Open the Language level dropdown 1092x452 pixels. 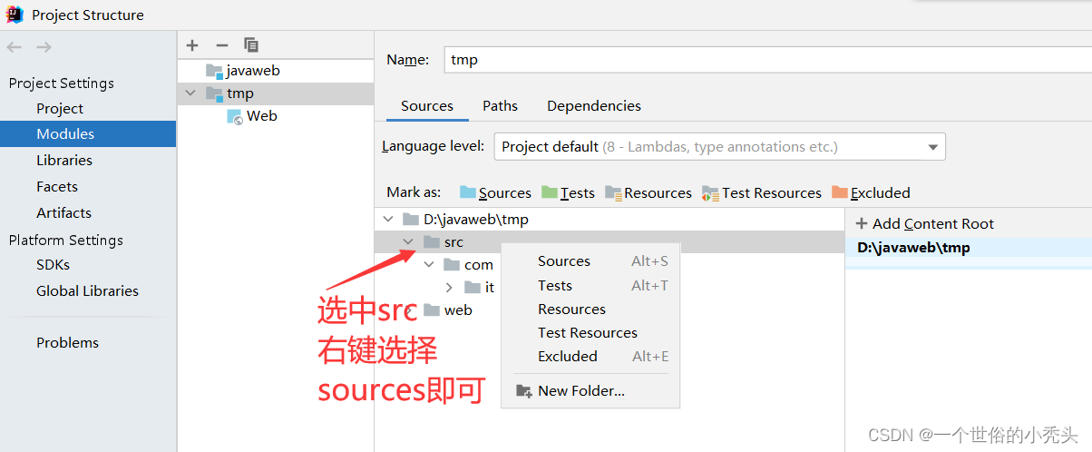[x=719, y=147]
